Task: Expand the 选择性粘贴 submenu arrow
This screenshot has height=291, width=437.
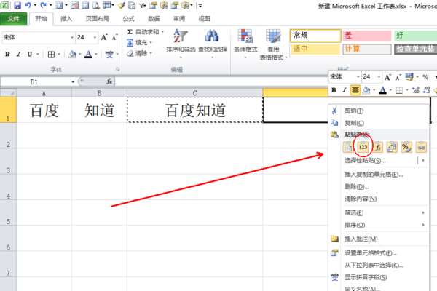Action: pyautogui.click(x=423, y=160)
